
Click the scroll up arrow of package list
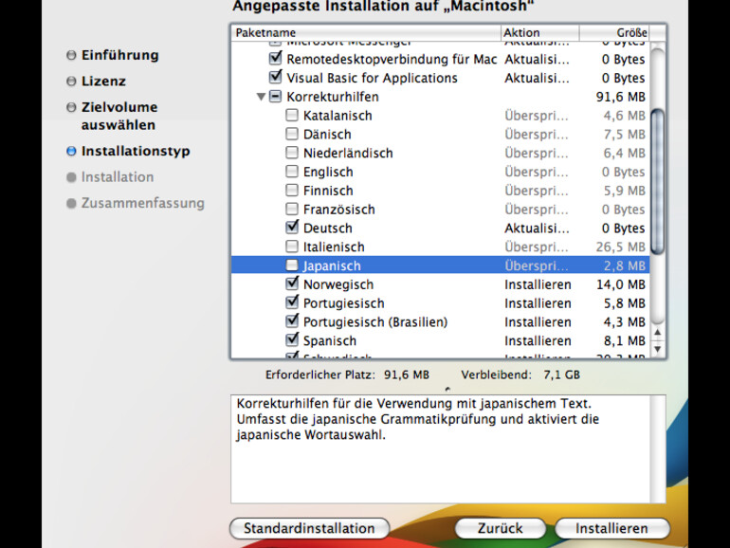click(657, 333)
